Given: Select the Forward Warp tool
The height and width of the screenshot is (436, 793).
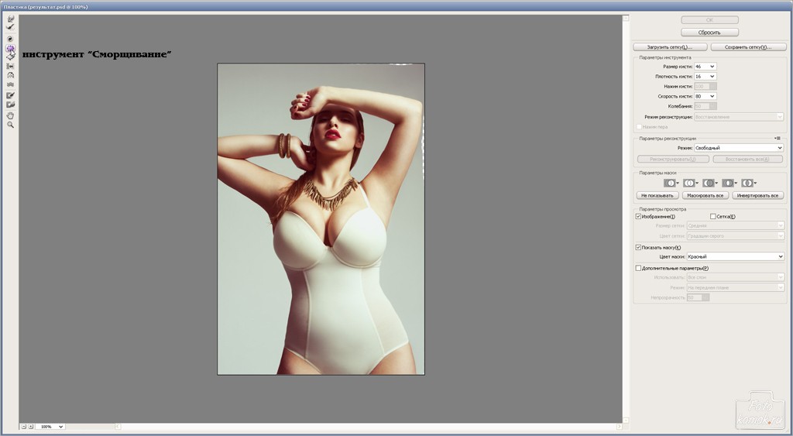Looking at the screenshot, I should click(x=10, y=19).
